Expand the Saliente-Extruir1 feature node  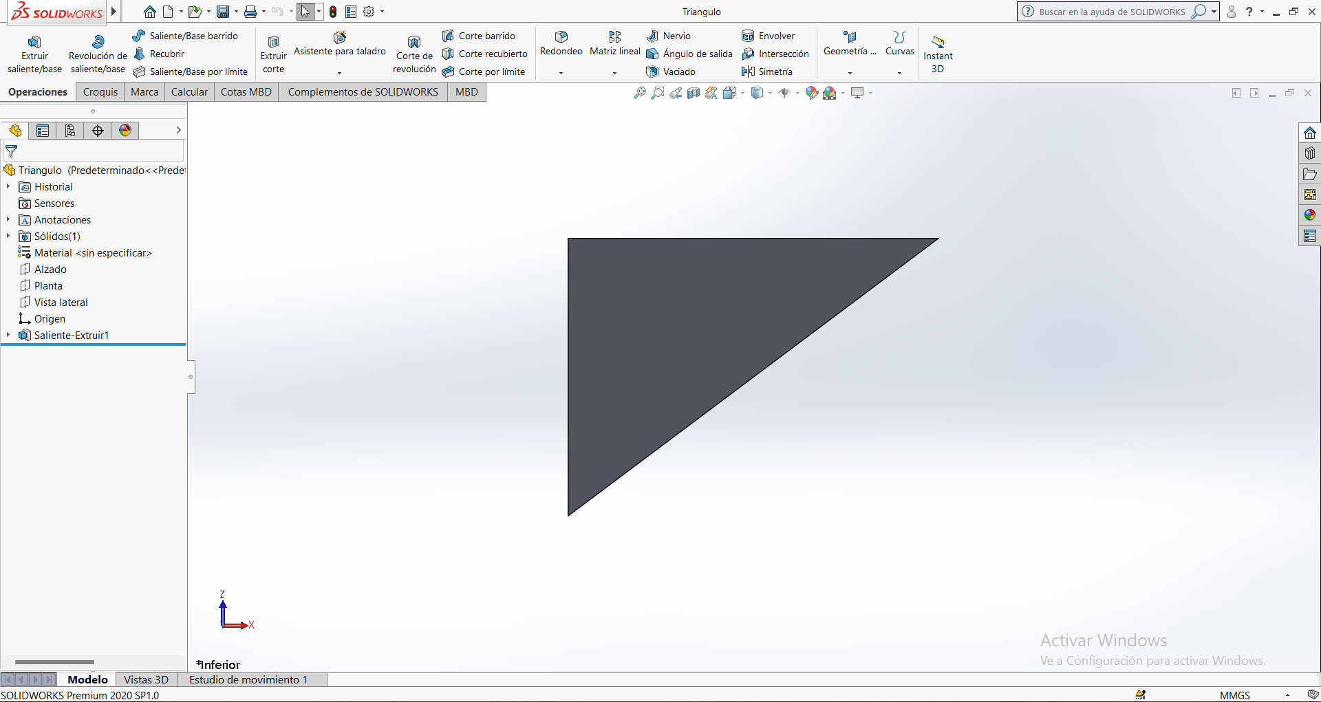pyautogui.click(x=8, y=335)
